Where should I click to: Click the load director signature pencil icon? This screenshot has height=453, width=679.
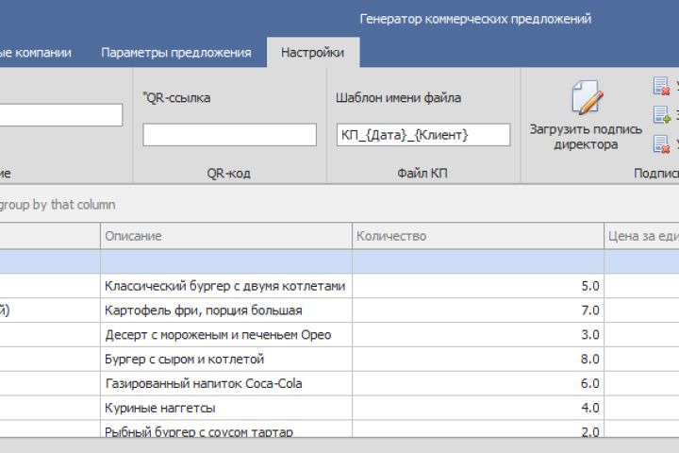586,98
